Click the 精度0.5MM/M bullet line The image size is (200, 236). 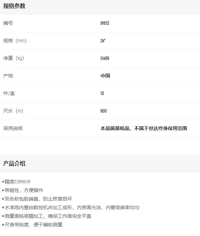tap(16, 182)
